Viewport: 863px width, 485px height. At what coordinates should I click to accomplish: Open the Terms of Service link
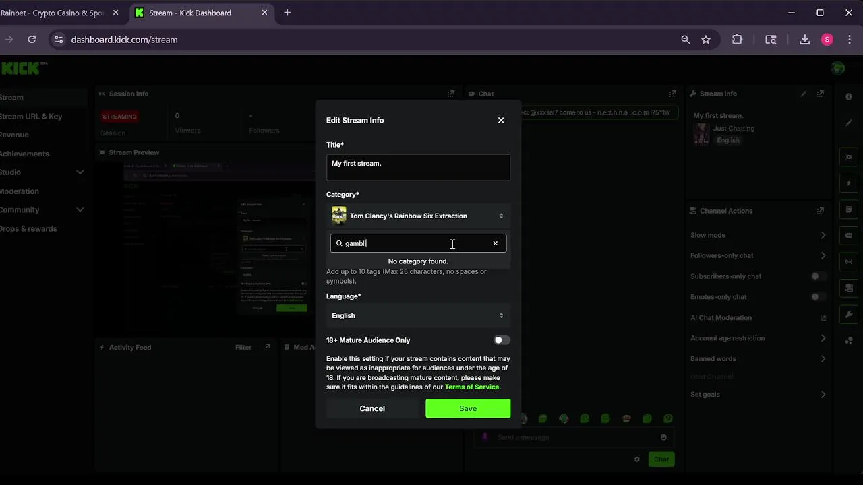472,387
